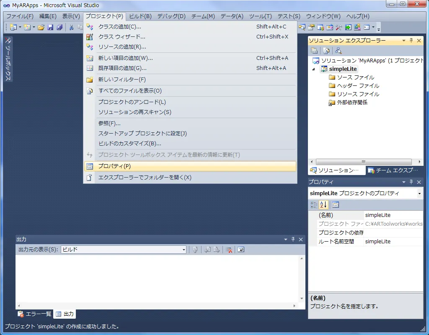Open the Team Explorer toolbar icon
The height and width of the screenshot is (335, 429).
(x=320, y=27)
